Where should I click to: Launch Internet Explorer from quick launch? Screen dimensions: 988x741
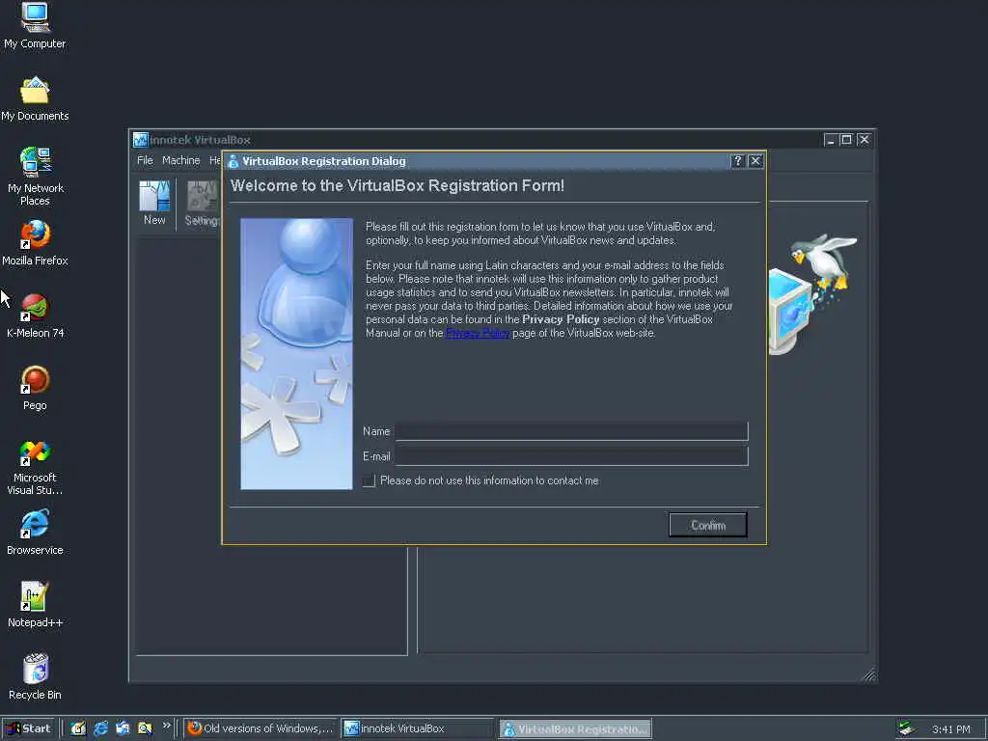(x=100, y=728)
